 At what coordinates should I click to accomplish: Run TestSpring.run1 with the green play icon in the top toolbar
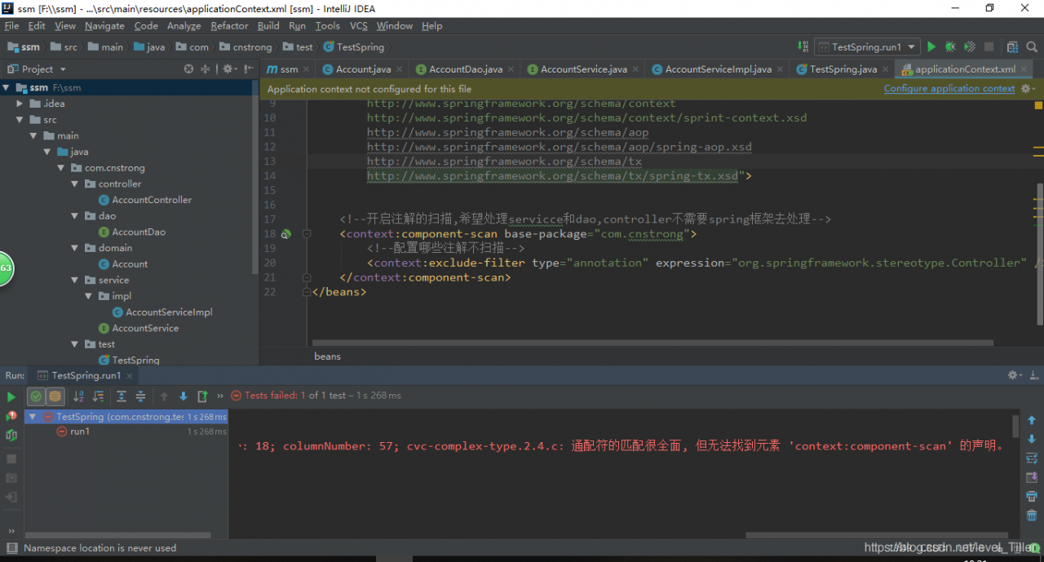[931, 47]
